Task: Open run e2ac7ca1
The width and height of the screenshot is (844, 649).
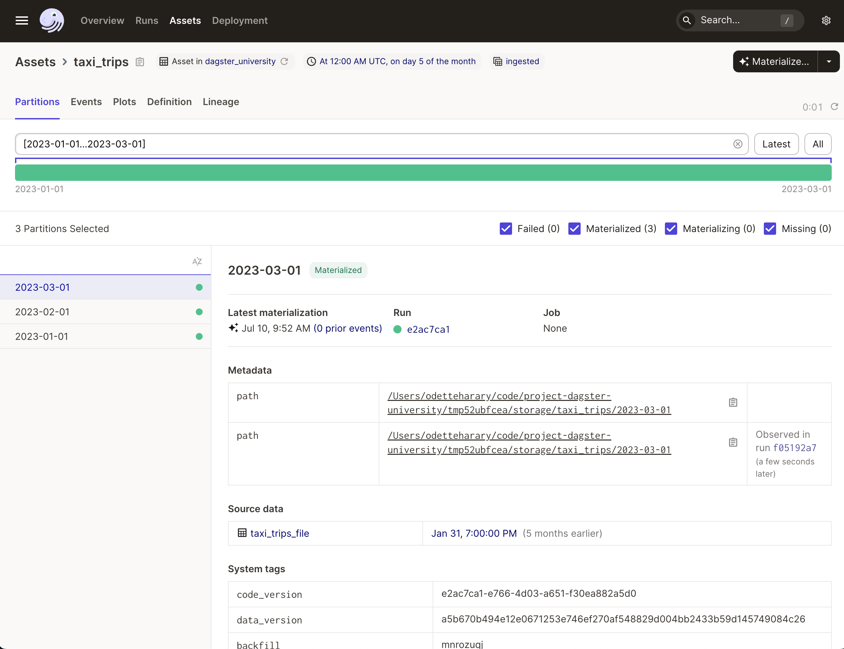Action: coord(428,330)
